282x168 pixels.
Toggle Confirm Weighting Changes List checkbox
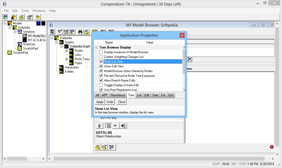101,57
